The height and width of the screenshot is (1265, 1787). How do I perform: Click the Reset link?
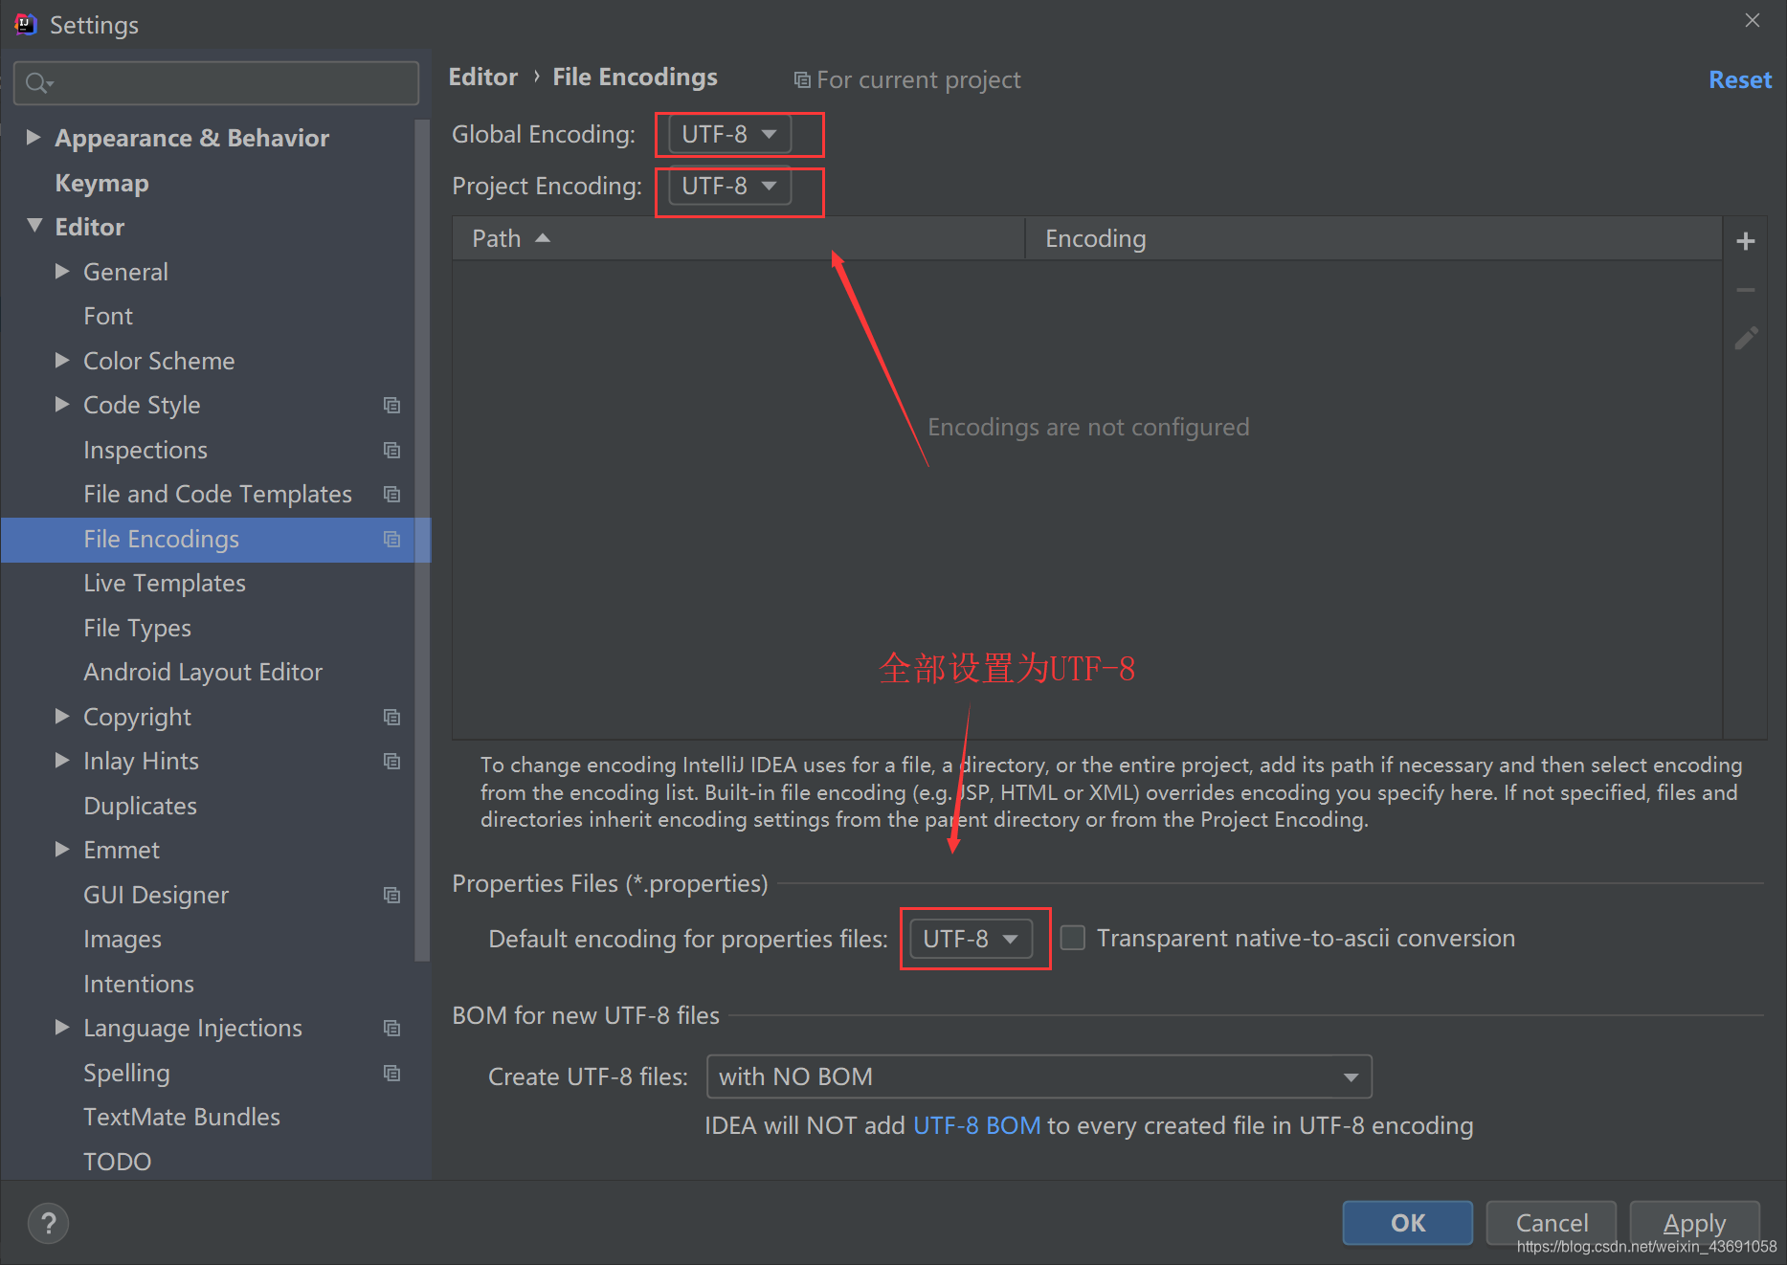[x=1740, y=79]
